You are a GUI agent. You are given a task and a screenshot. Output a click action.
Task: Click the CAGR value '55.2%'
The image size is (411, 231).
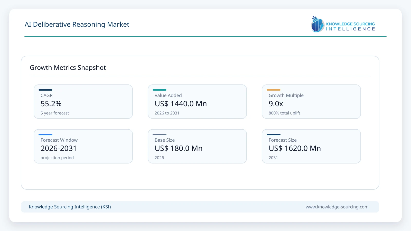coord(51,104)
